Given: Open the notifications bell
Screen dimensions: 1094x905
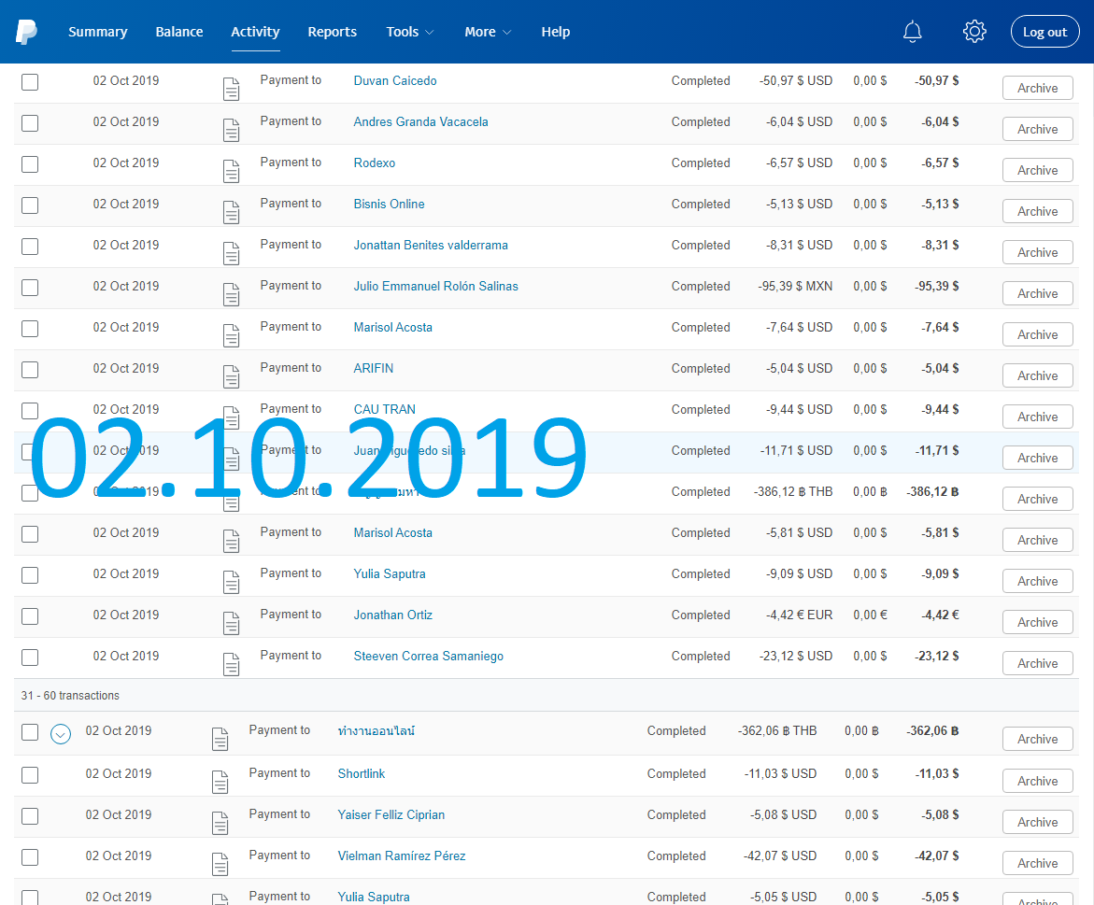Looking at the screenshot, I should (x=912, y=32).
